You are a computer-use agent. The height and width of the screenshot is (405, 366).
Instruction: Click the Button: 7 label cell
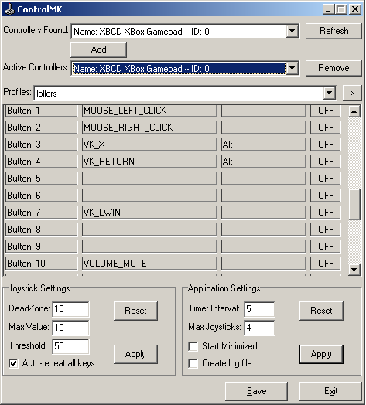(41, 213)
